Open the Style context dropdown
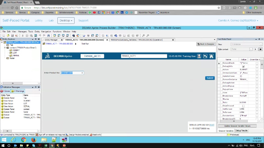 click(x=251, y=49)
